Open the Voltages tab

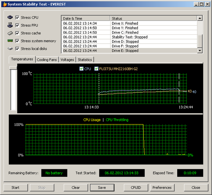[67, 60]
